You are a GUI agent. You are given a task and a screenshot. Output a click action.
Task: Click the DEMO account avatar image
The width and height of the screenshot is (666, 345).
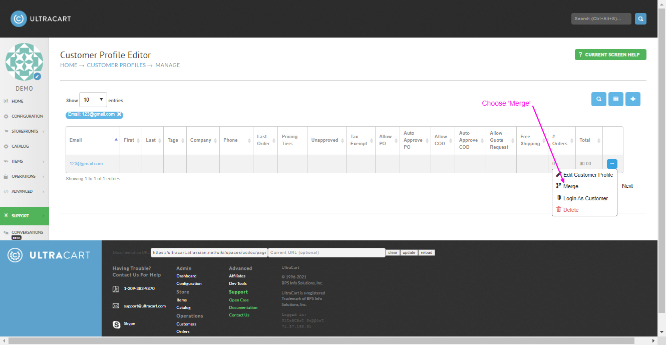pos(24,62)
